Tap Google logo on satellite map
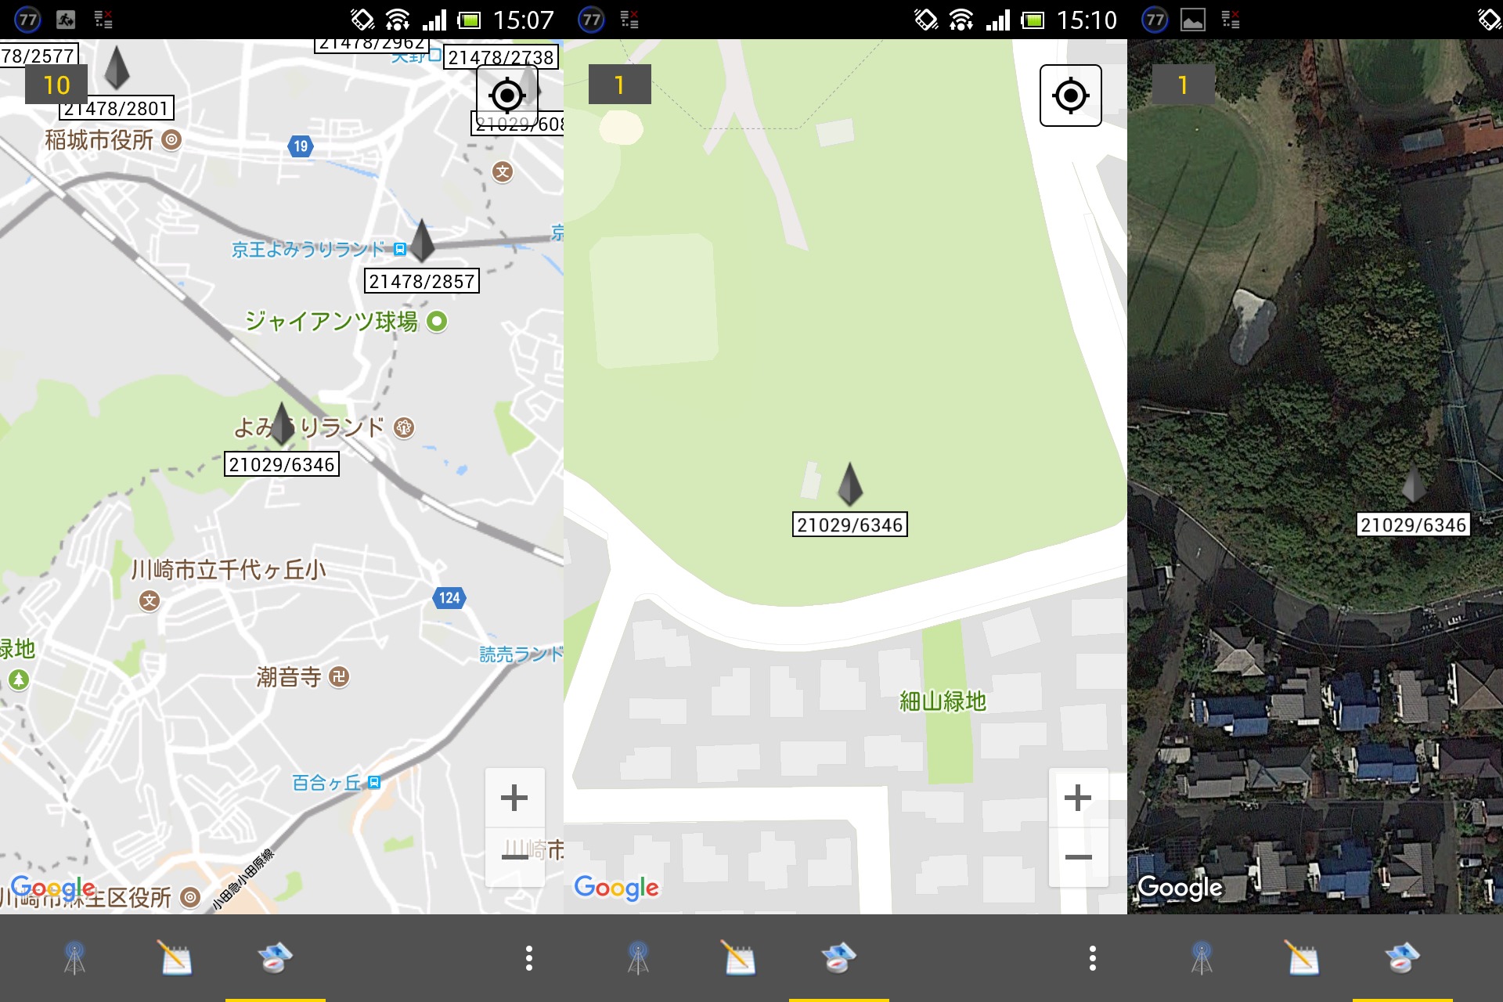 tap(1180, 887)
